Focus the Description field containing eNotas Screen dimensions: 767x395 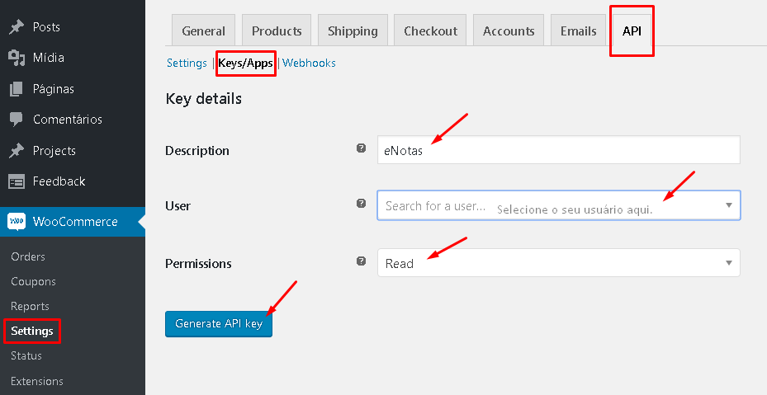559,149
